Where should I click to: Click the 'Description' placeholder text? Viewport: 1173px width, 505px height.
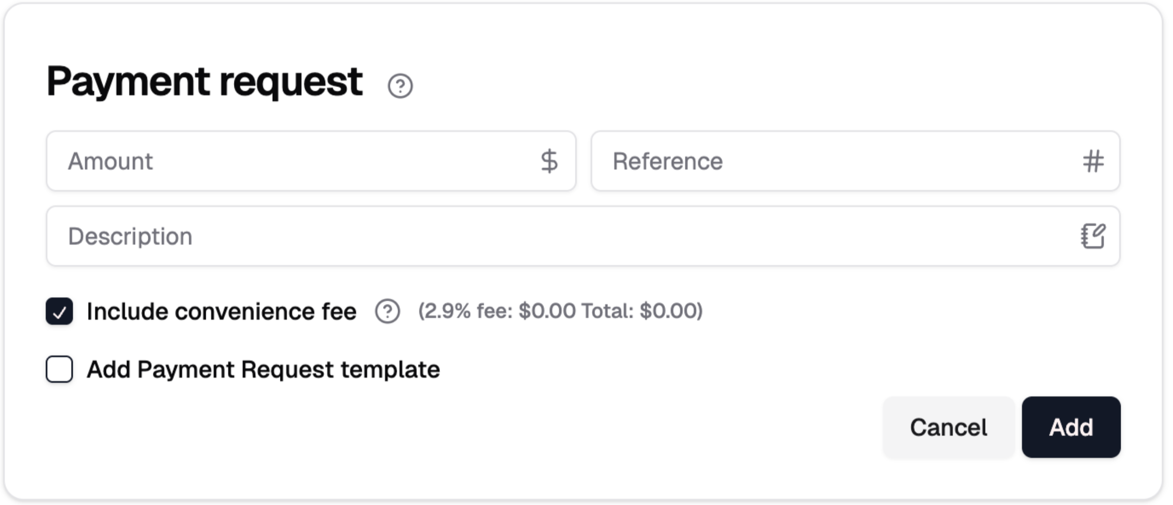tap(130, 237)
